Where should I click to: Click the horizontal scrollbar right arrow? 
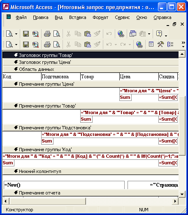tap(175, 201)
